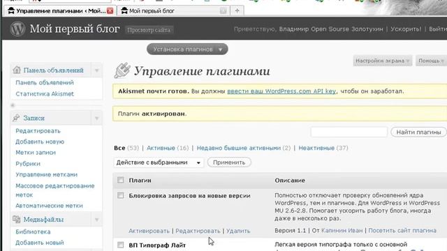Screen dimensions: 447x251
Task: Filter plugins by Активные
Action: [x=161, y=148]
